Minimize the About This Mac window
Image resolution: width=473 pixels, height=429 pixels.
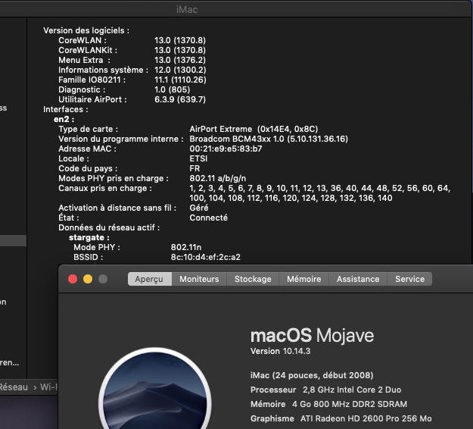[88, 279]
